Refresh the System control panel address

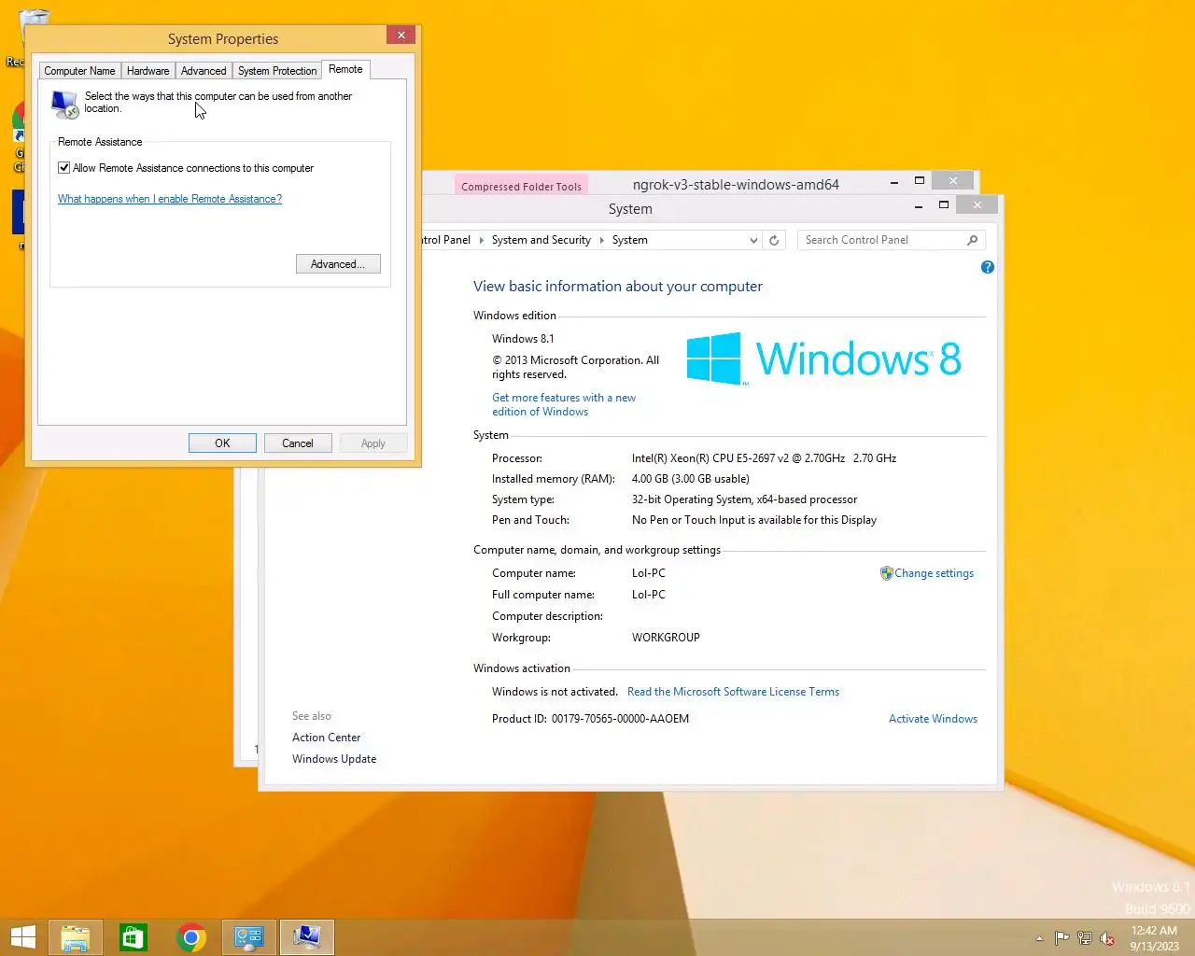(774, 240)
